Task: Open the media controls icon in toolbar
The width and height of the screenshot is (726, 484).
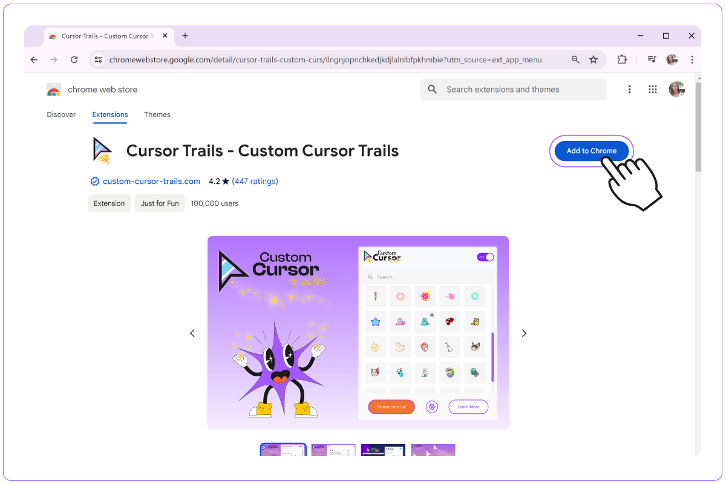Action: pyautogui.click(x=652, y=59)
